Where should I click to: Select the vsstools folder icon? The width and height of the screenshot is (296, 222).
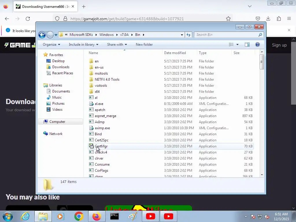(91, 85)
